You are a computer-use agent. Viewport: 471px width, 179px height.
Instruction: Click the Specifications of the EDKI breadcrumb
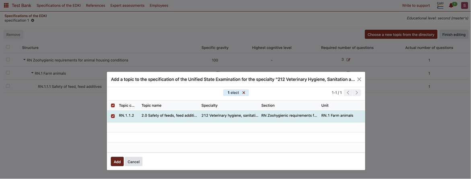click(x=25, y=16)
